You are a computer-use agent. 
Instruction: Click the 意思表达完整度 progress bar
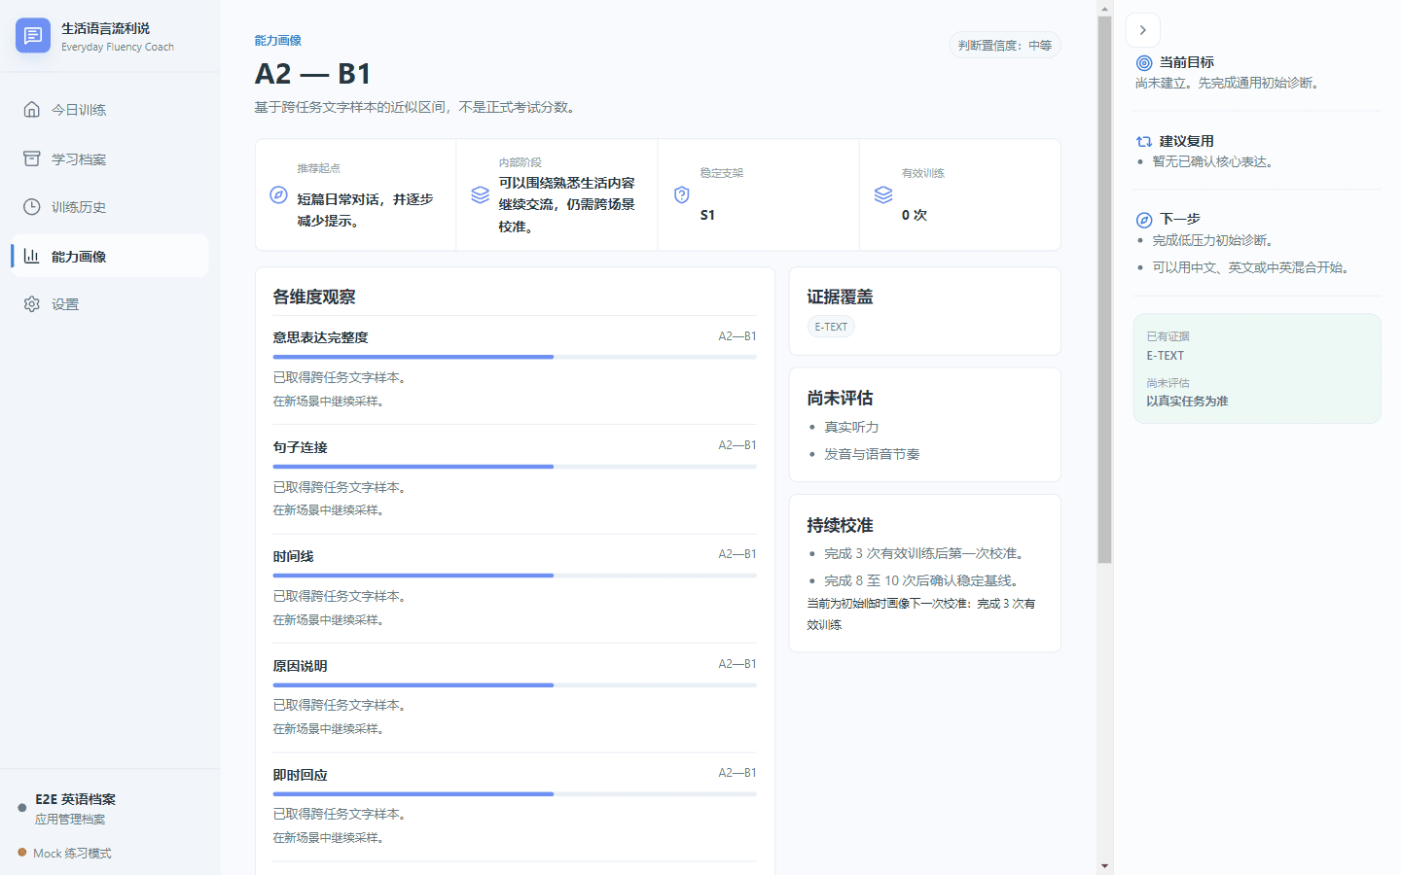(515, 357)
